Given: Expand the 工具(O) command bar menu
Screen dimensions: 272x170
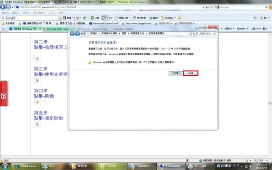Looking at the screenshot, I should (x=256, y=29).
